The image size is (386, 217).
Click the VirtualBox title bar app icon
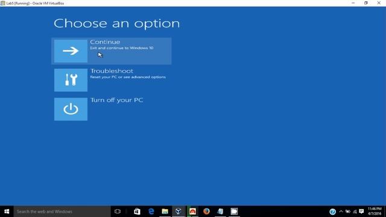pyautogui.click(x=2, y=3)
